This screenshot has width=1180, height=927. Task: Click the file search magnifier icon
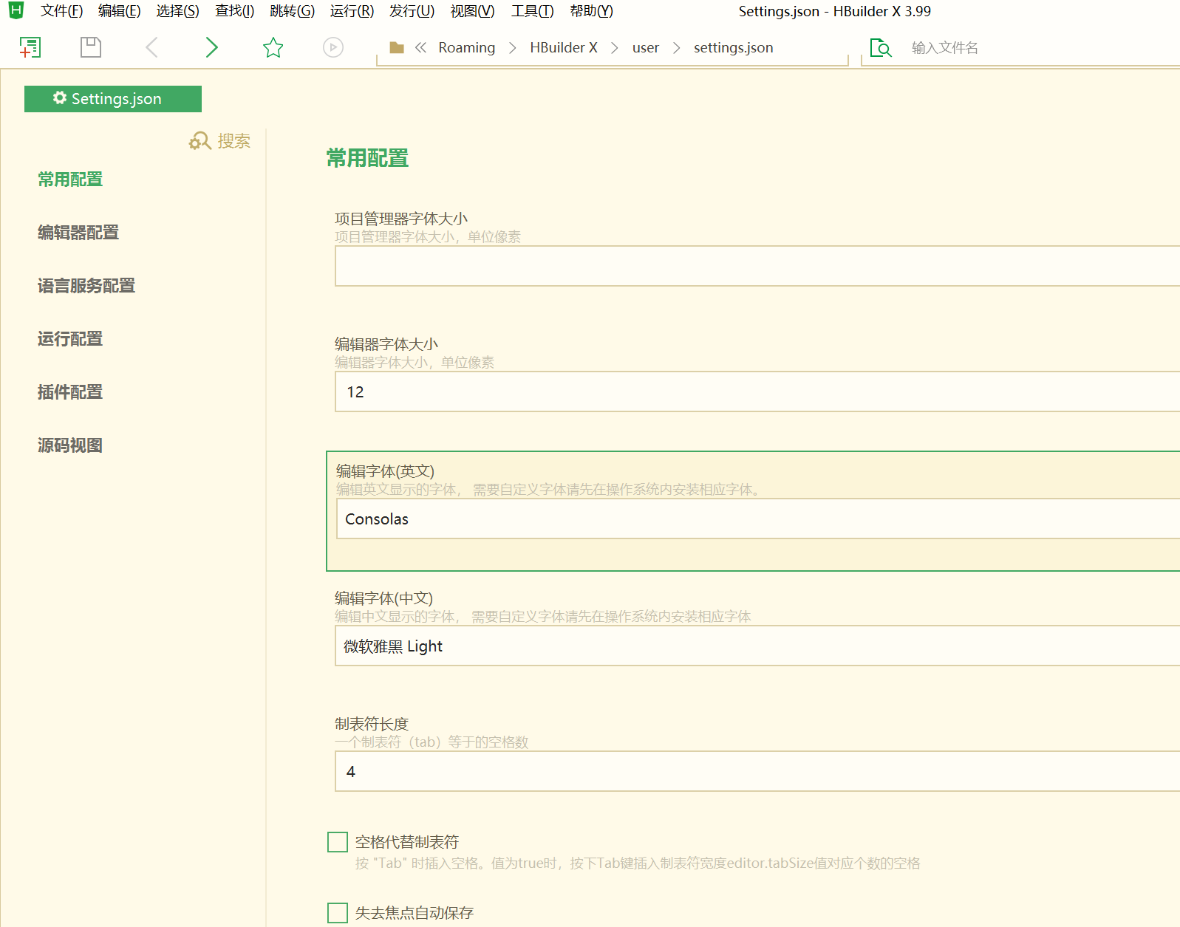pos(881,48)
